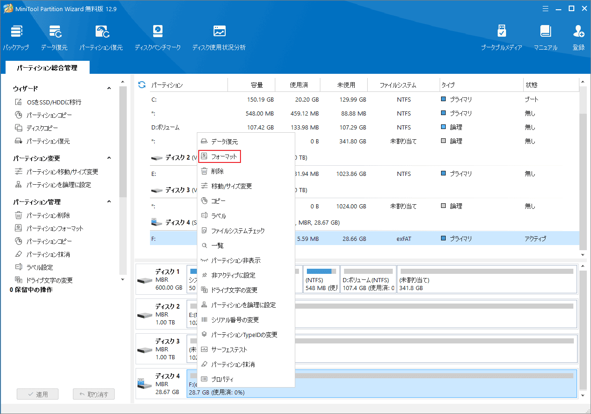Click the (NTFS) 548 MB block on Disk 1
Image resolution: width=591 pixels, height=414 pixels.
321,280
